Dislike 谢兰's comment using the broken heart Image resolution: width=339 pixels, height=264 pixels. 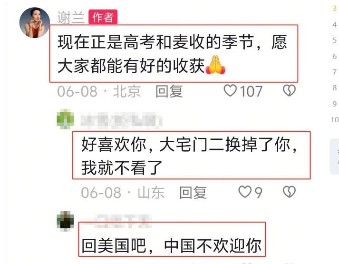click(289, 90)
